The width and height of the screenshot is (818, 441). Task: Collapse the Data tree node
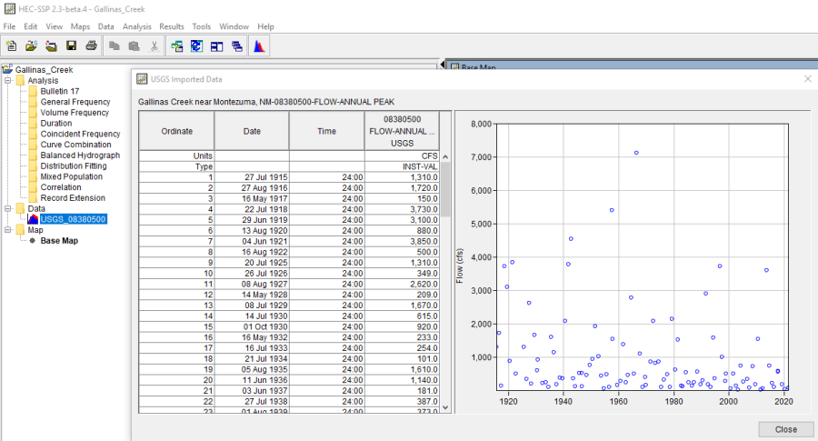(x=8, y=208)
